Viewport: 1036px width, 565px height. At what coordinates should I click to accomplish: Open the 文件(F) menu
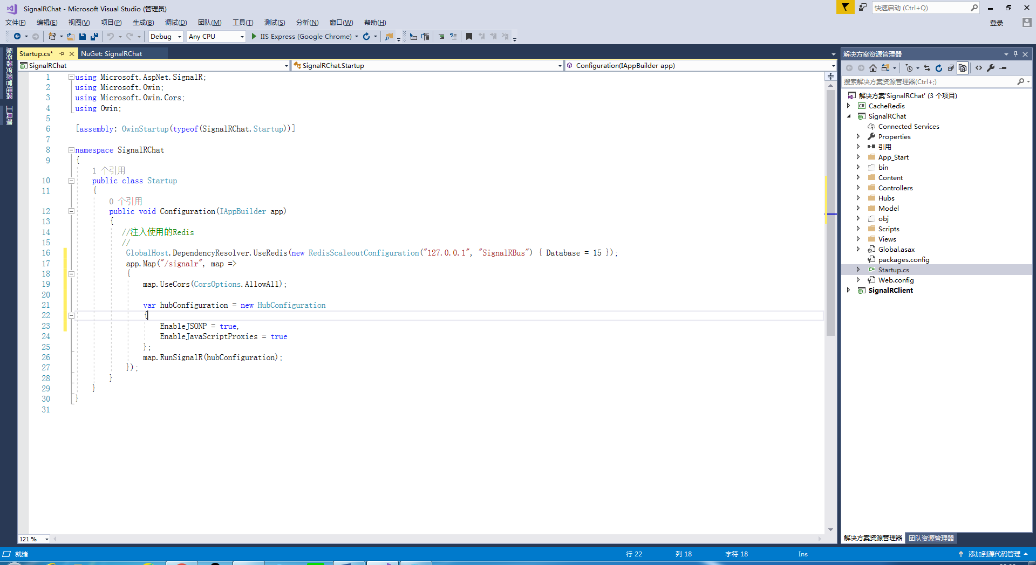[x=16, y=23]
